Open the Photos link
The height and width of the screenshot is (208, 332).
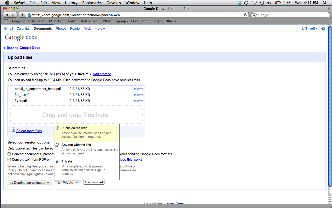click(61, 29)
